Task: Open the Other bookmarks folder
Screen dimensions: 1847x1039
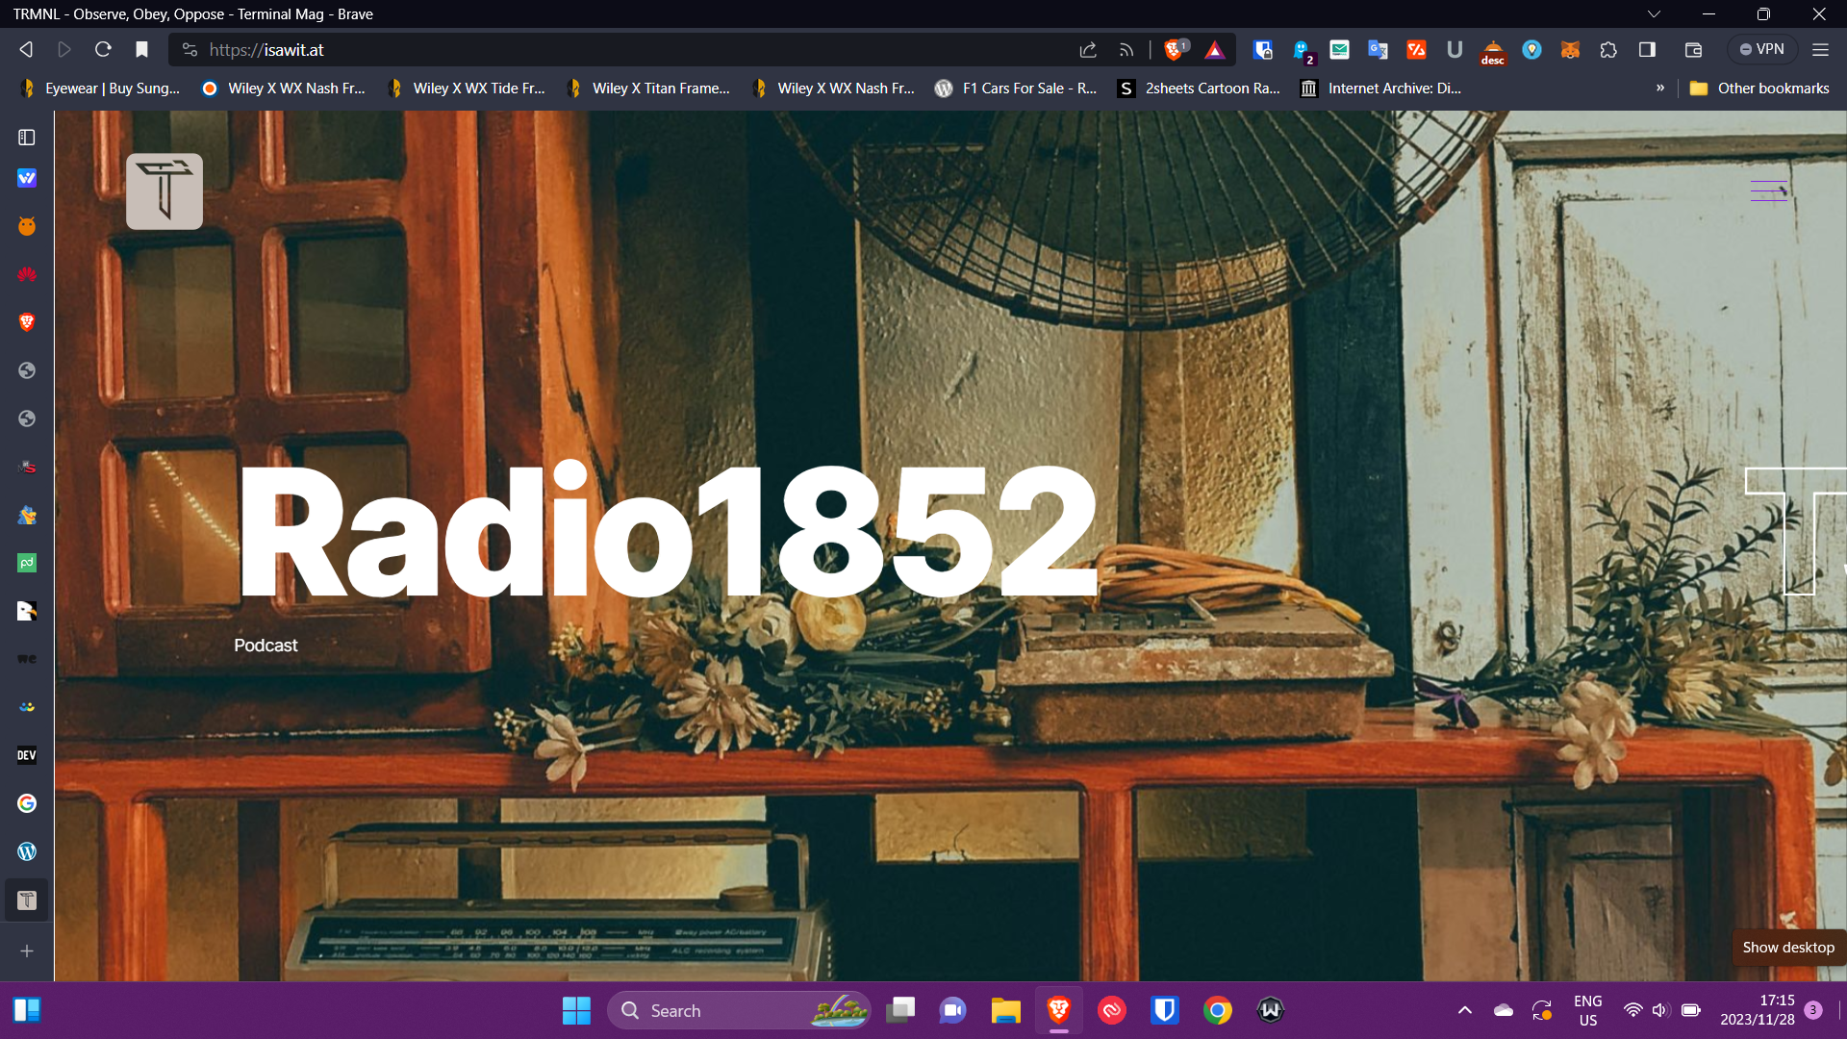Action: (x=1759, y=89)
